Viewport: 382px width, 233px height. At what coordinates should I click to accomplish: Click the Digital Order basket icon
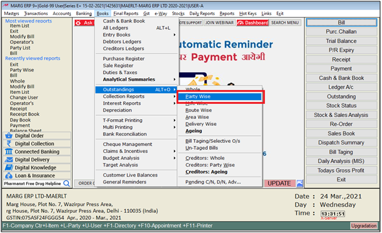(x=9, y=135)
